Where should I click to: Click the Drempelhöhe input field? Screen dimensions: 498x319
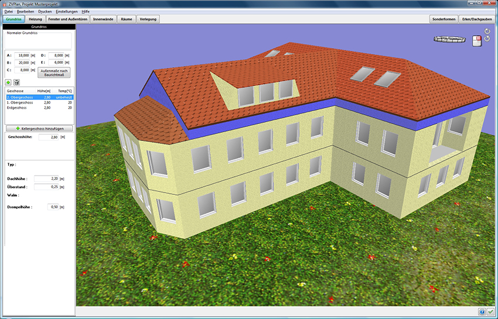coord(53,207)
